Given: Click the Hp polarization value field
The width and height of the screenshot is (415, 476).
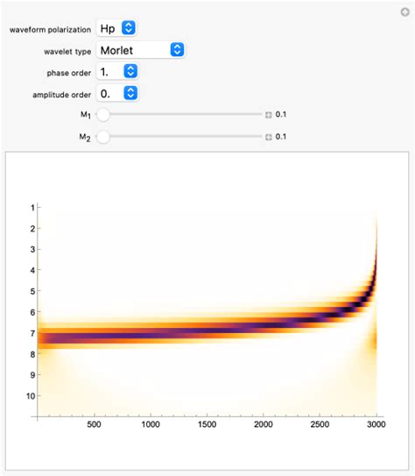Looking at the screenshot, I should [x=116, y=28].
